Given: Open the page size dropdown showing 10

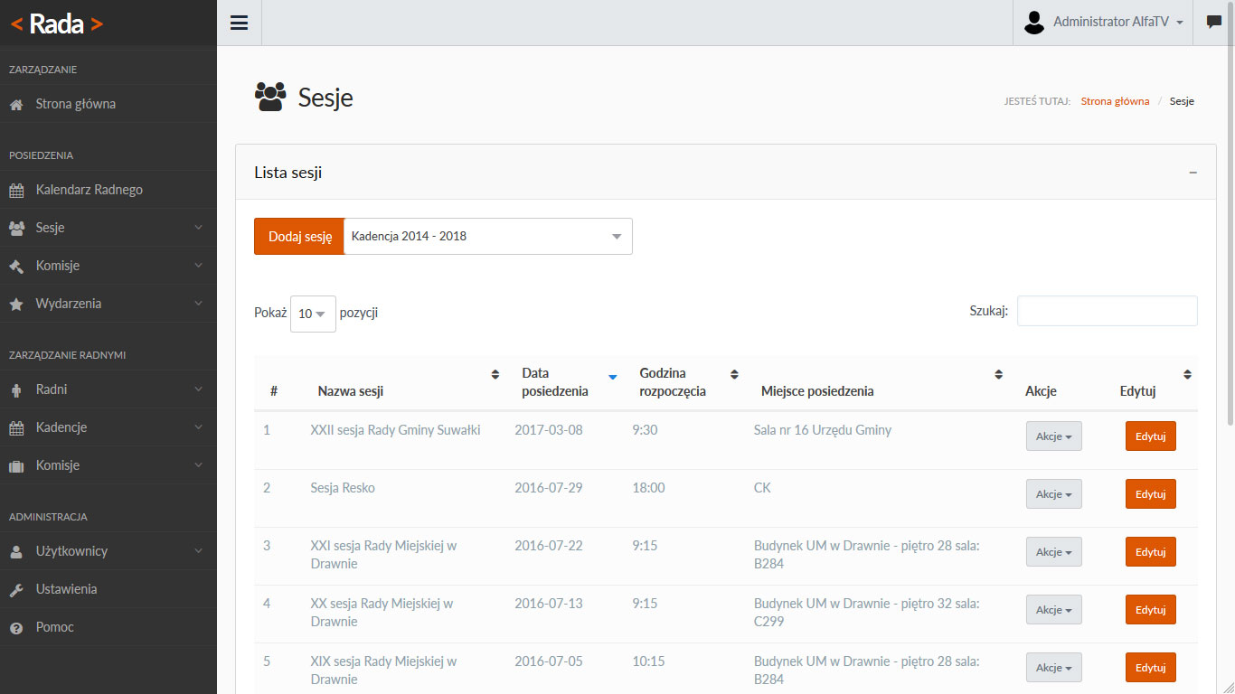Looking at the screenshot, I should tap(313, 314).
